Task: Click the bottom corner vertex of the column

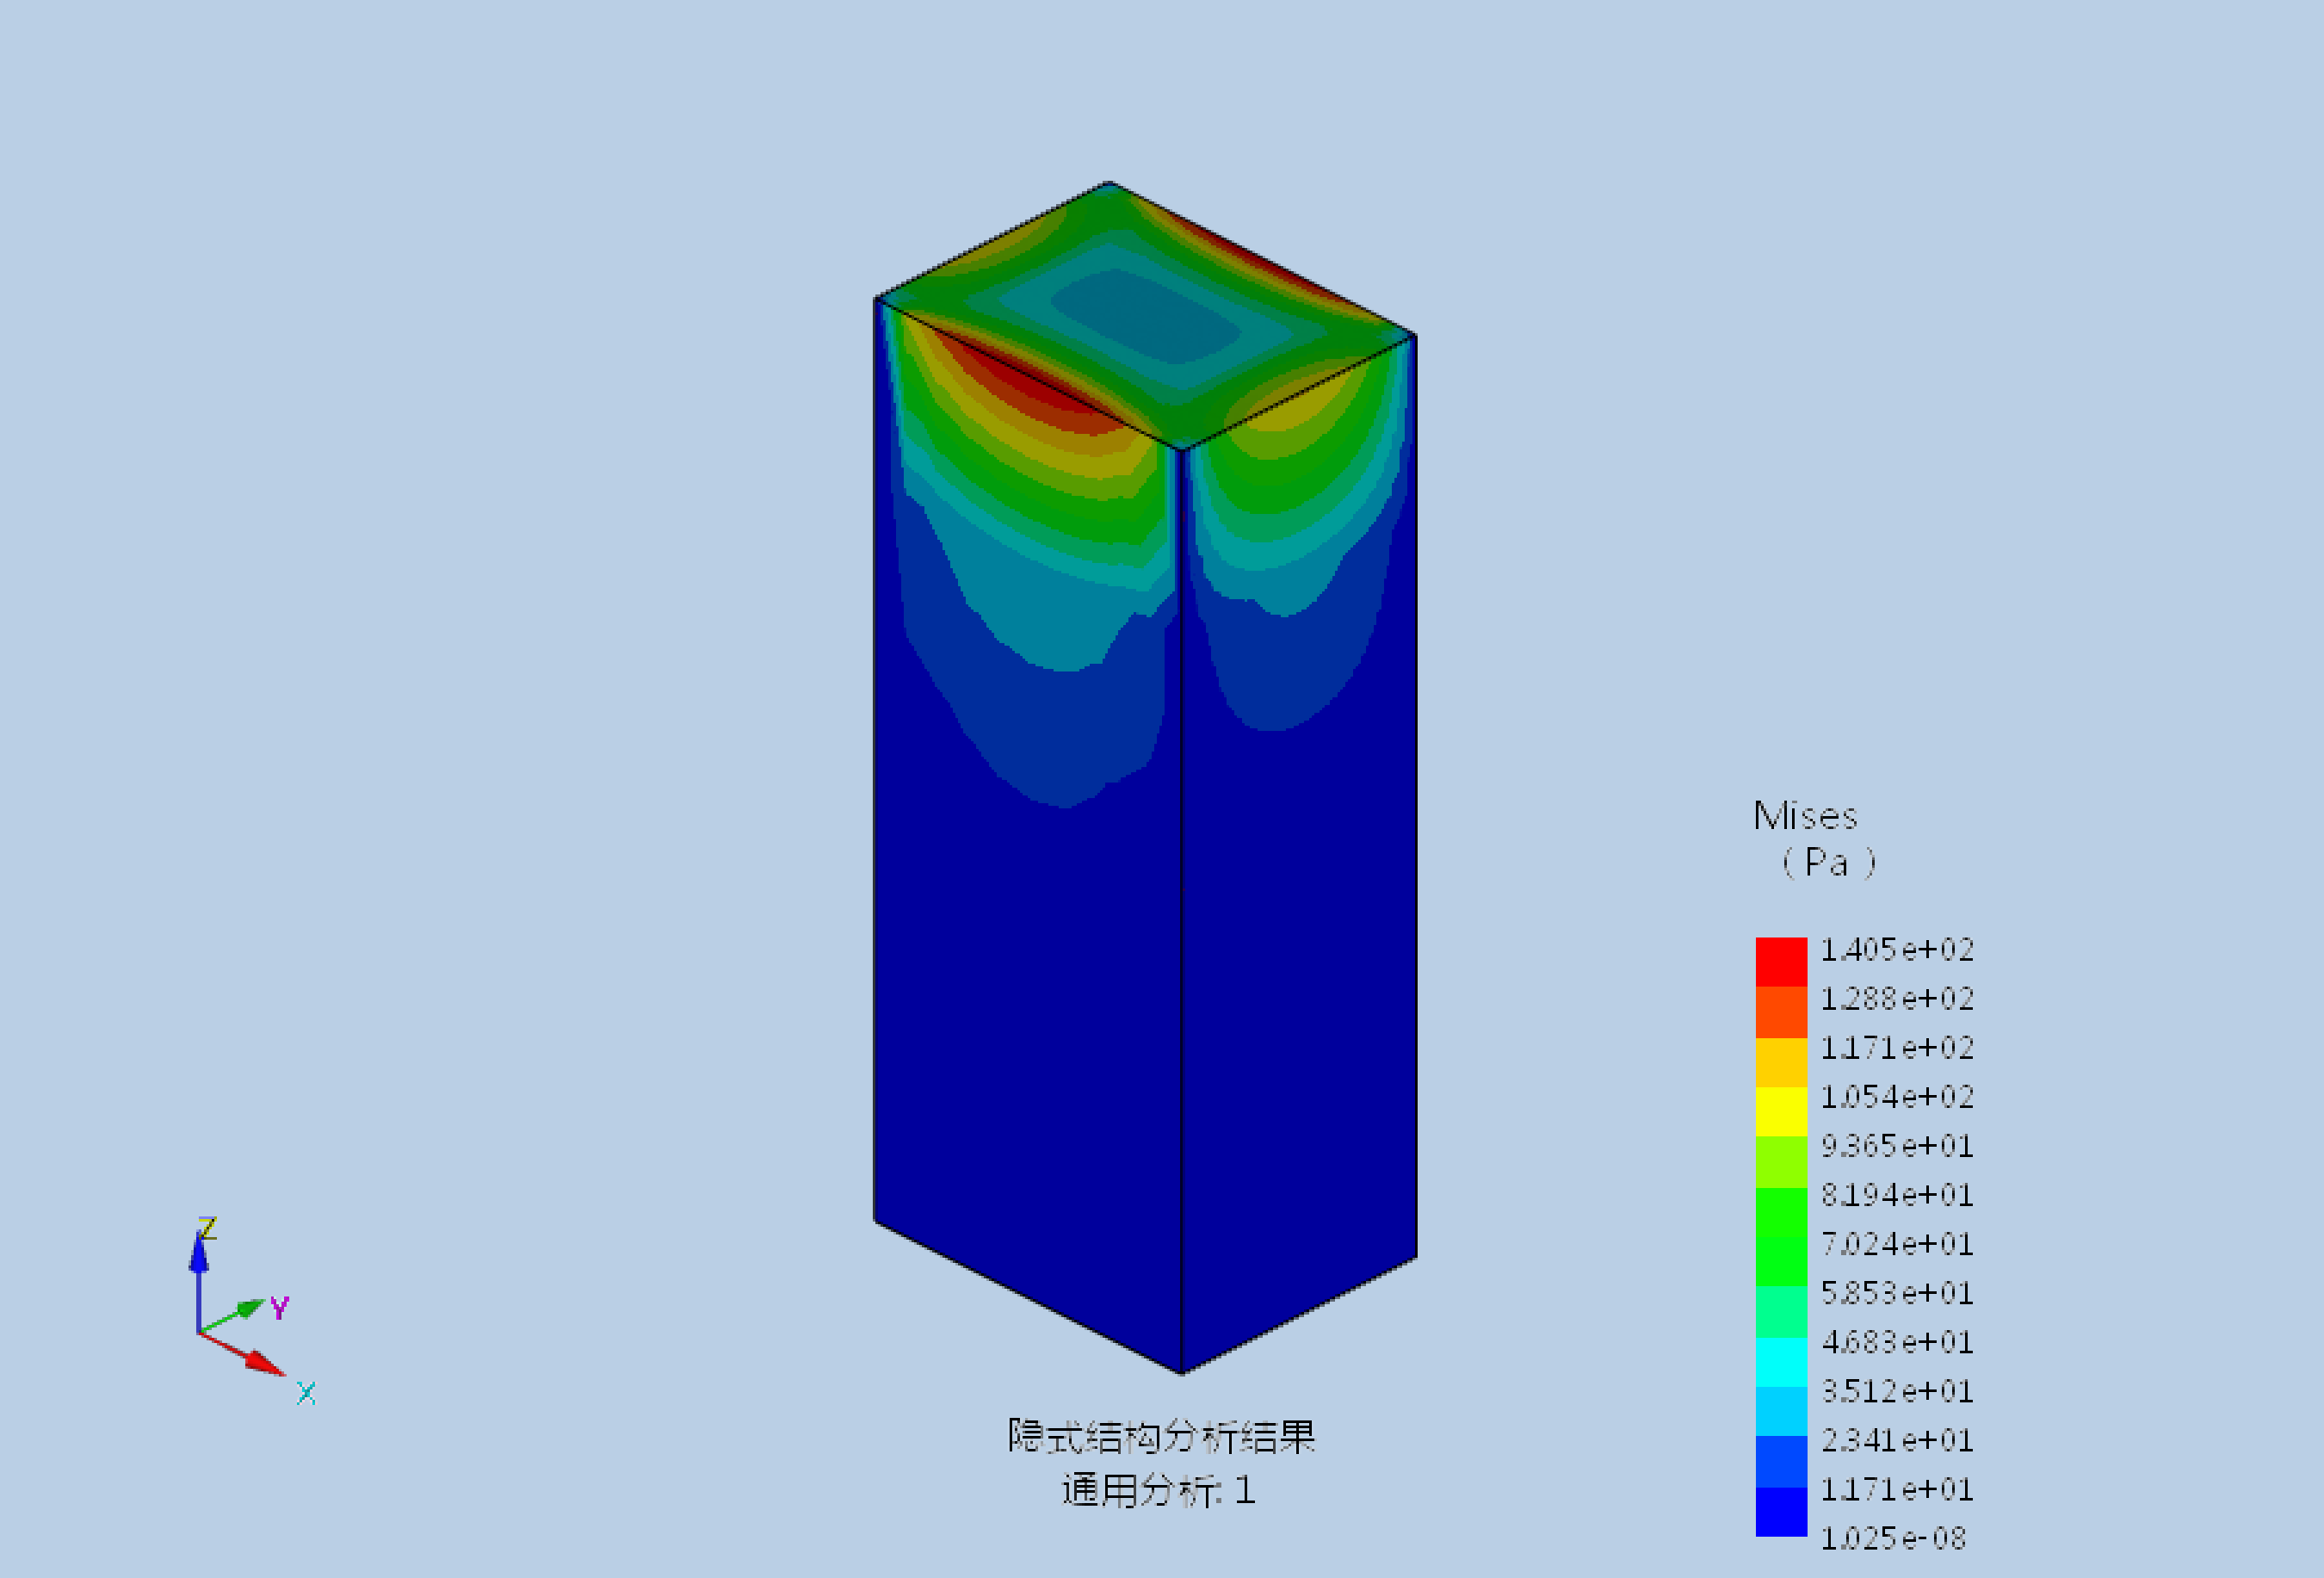Action: pyautogui.click(x=1181, y=1373)
